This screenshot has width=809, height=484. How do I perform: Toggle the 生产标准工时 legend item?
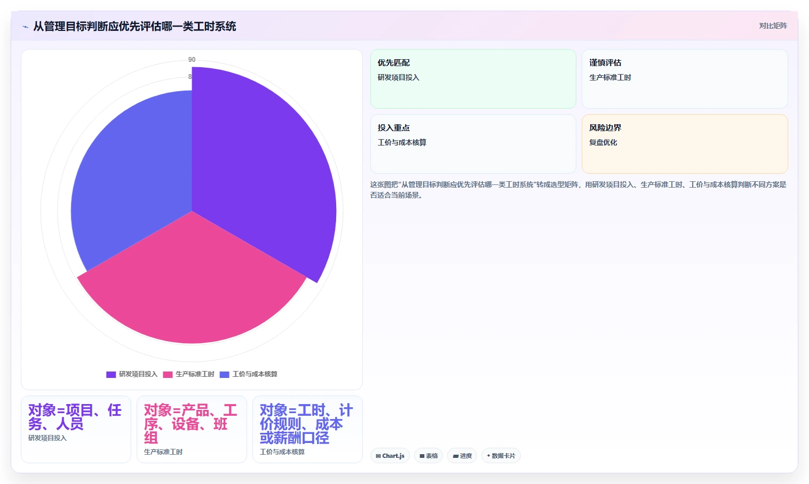(x=188, y=374)
